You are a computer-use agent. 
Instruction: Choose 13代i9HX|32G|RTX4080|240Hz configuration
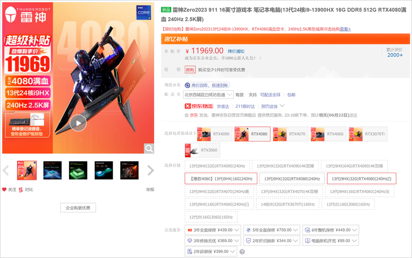pos(292,179)
